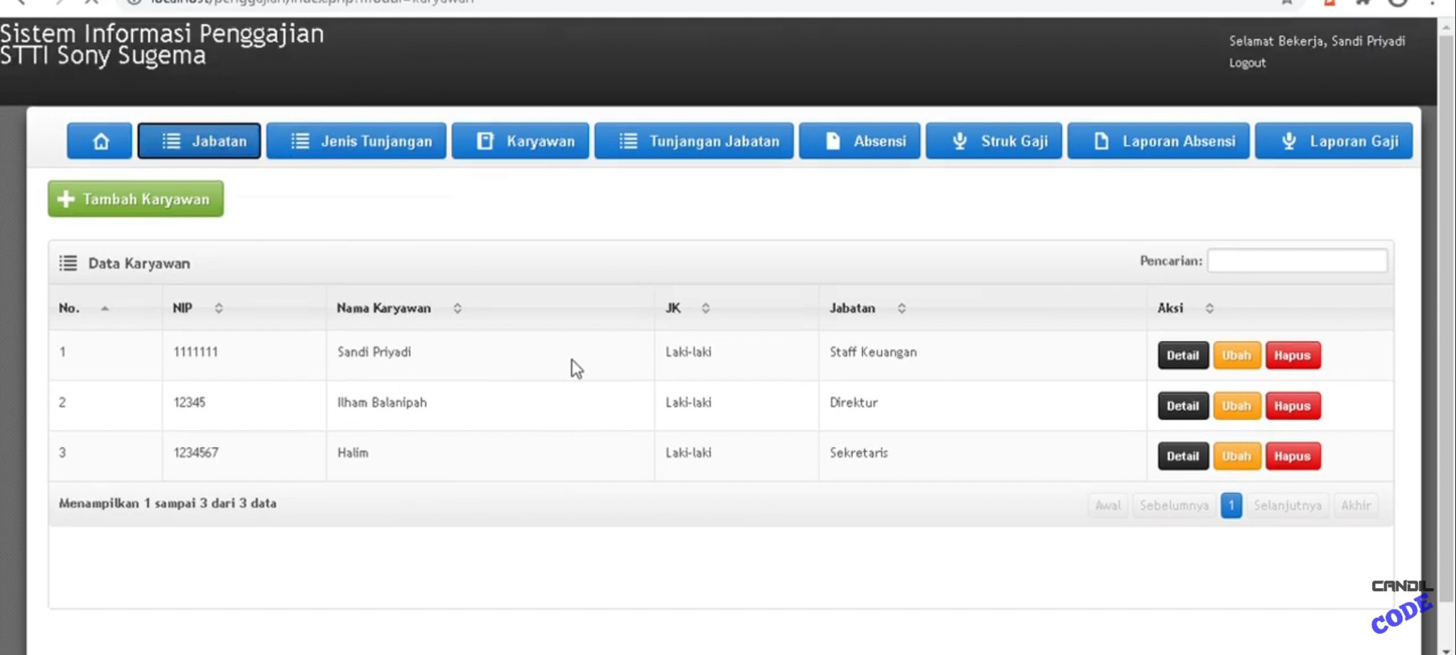Screen dimensions: 1456x655
Task: Open Absensi via its file icon
Action: pyautogui.click(x=832, y=141)
